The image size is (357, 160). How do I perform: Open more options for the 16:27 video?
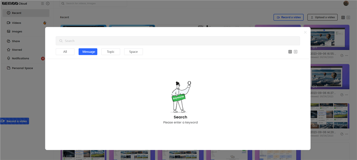[347, 95]
